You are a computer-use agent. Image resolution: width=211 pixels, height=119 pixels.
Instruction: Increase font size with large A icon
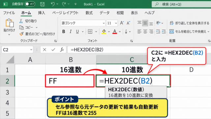[122, 23]
